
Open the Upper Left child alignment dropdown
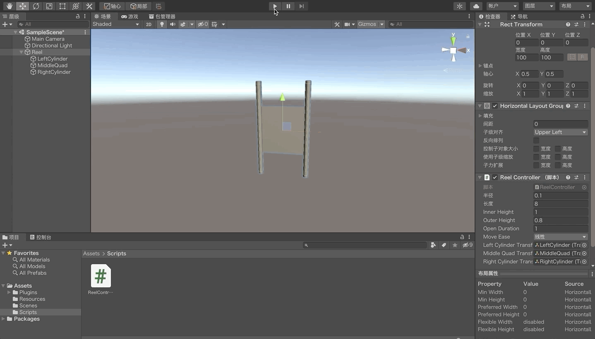click(x=560, y=132)
